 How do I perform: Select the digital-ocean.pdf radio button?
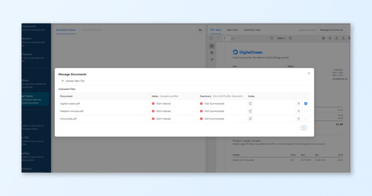pos(306,104)
